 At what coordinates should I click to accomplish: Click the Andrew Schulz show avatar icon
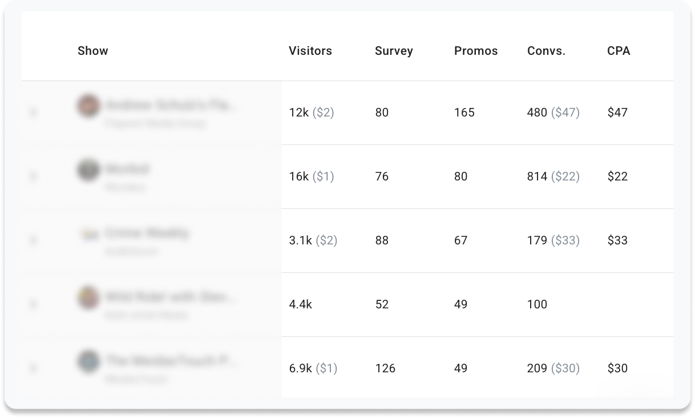pyautogui.click(x=88, y=106)
